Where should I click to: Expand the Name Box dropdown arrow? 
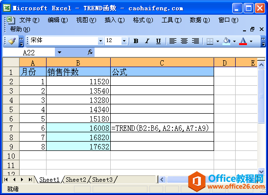pos(59,52)
